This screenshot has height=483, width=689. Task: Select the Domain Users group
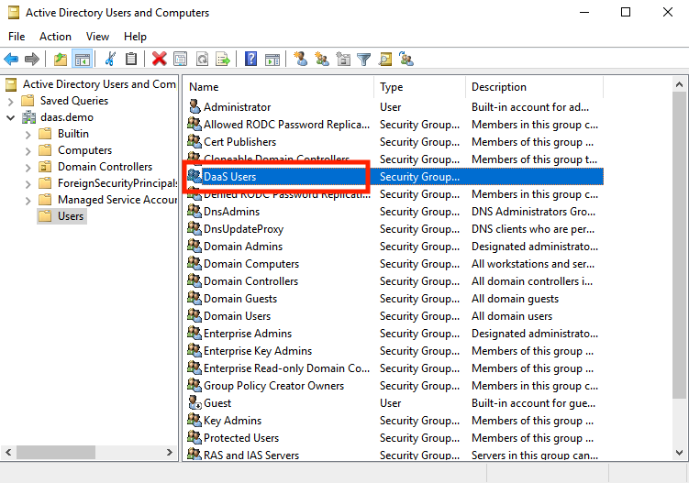pyautogui.click(x=238, y=315)
